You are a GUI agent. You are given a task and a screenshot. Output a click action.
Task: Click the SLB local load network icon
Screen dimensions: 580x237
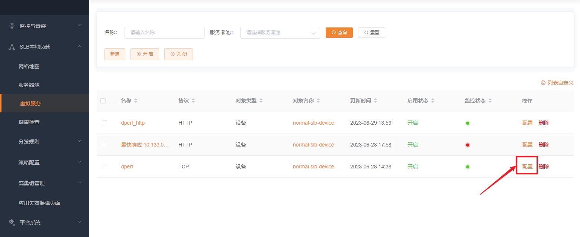[x=12, y=47]
